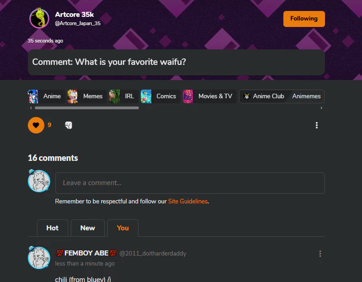Select the IRL category tag
The width and height of the screenshot is (362, 282).
(123, 96)
